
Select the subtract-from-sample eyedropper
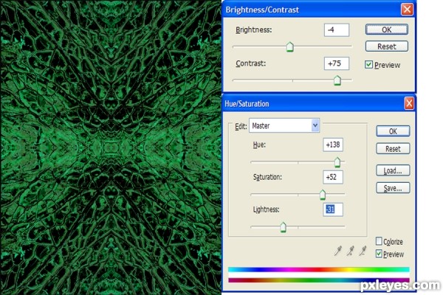click(363, 251)
